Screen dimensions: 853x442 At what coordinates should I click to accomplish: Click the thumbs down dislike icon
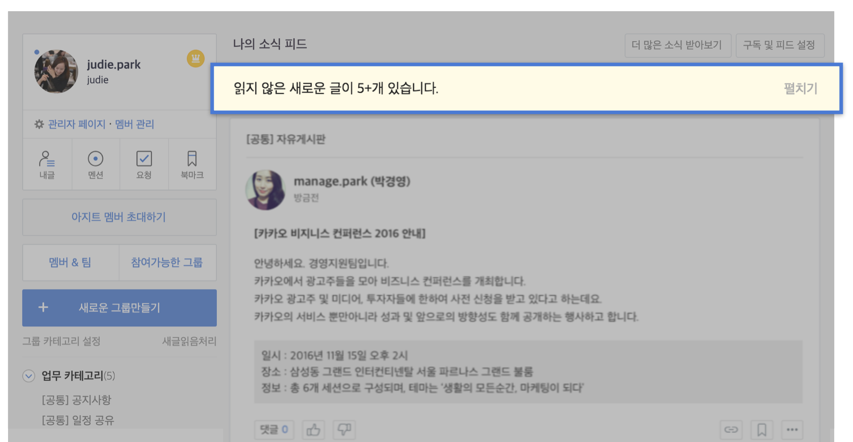(x=344, y=429)
